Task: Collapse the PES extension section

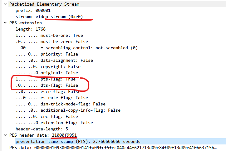Action: click(5, 23)
